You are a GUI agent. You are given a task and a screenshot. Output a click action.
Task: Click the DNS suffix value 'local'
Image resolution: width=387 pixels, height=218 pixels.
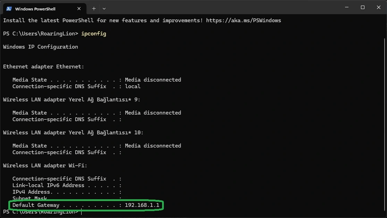coord(133,86)
